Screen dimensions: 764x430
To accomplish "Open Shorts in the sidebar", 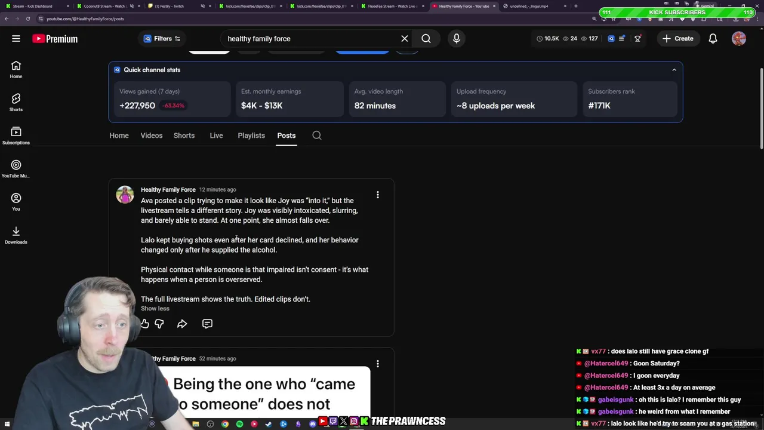I will [16, 103].
